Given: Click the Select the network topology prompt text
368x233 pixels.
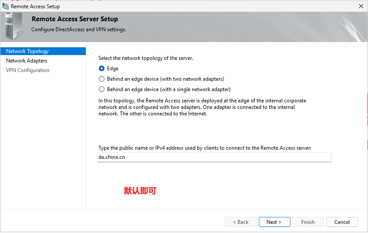Looking at the screenshot, I should tap(146, 58).
